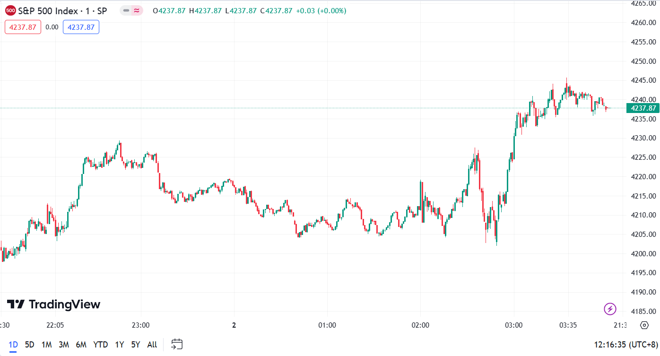Show All time range data
Screen dimensions: 660x356
pos(152,345)
